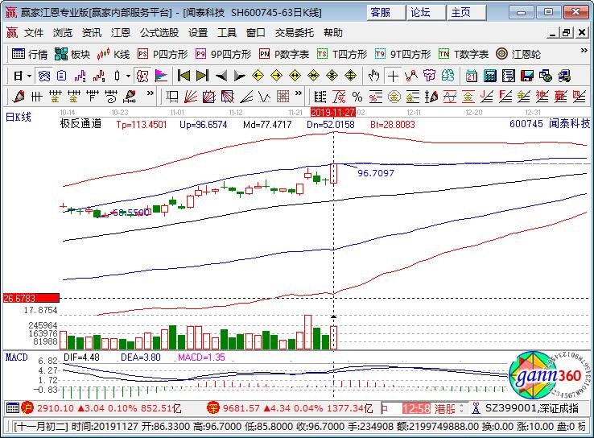The height and width of the screenshot is (438, 594).
Task: Open the 板块 sector view
Action: click(x=72, y=54)
